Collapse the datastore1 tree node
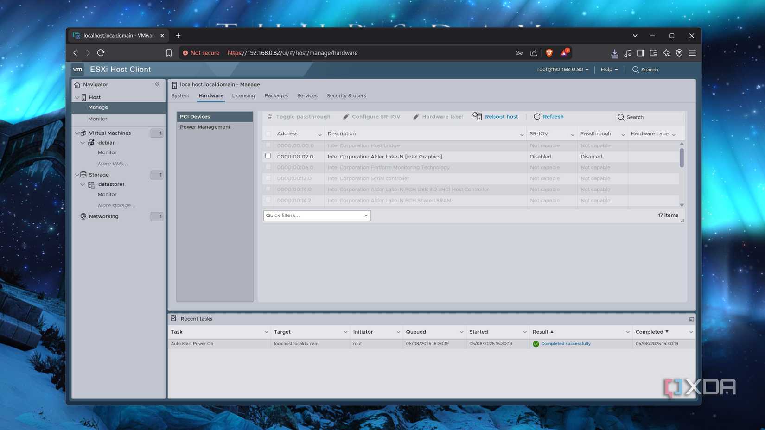This screenshot has width=765, height=430. click(83, 184)
